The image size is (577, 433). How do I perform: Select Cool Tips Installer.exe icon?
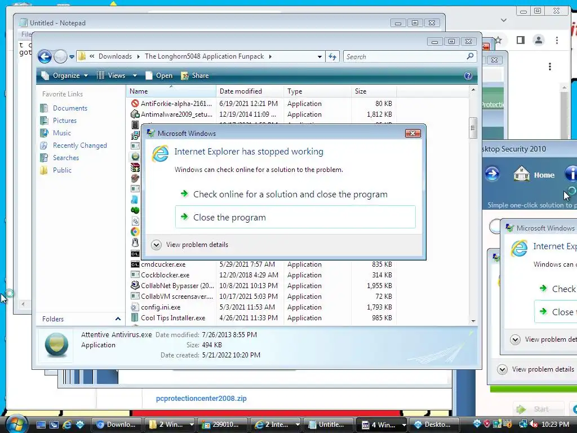(x=135, y=318)
